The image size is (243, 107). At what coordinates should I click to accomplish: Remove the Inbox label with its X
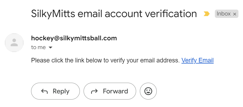pos(235,14)
